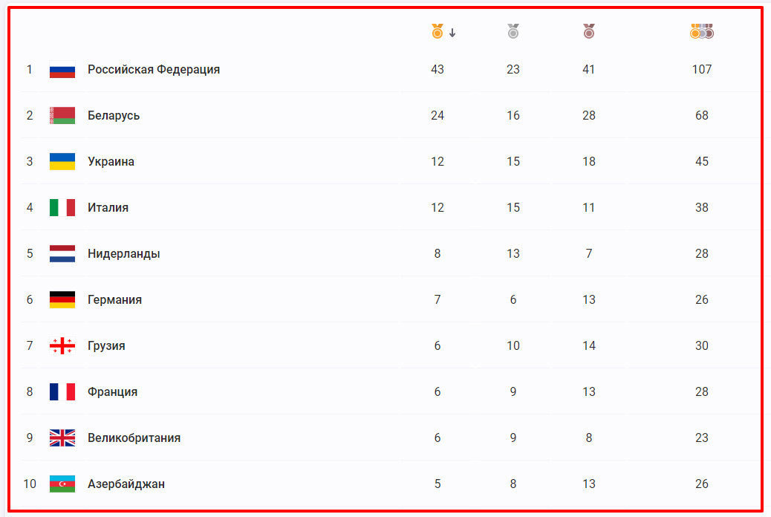Select the Великобритания country name

134,438
